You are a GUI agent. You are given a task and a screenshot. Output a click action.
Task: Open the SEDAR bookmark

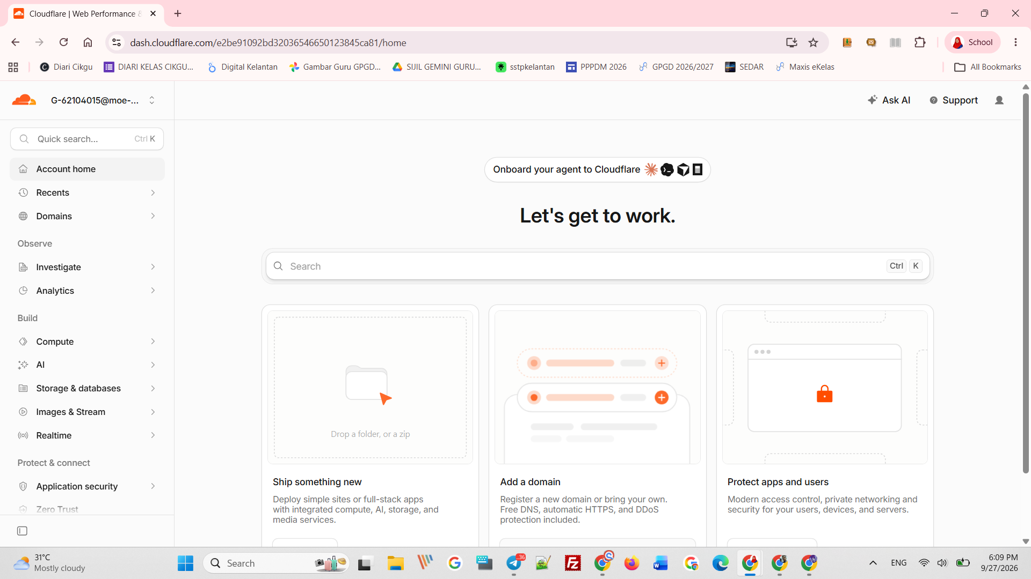point(744,67)
